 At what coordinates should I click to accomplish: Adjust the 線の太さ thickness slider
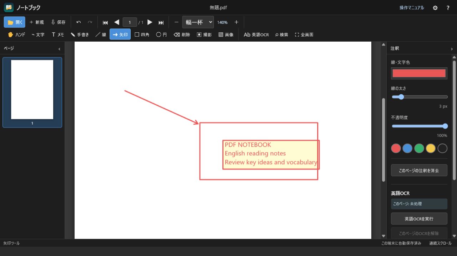coord(420,97)
